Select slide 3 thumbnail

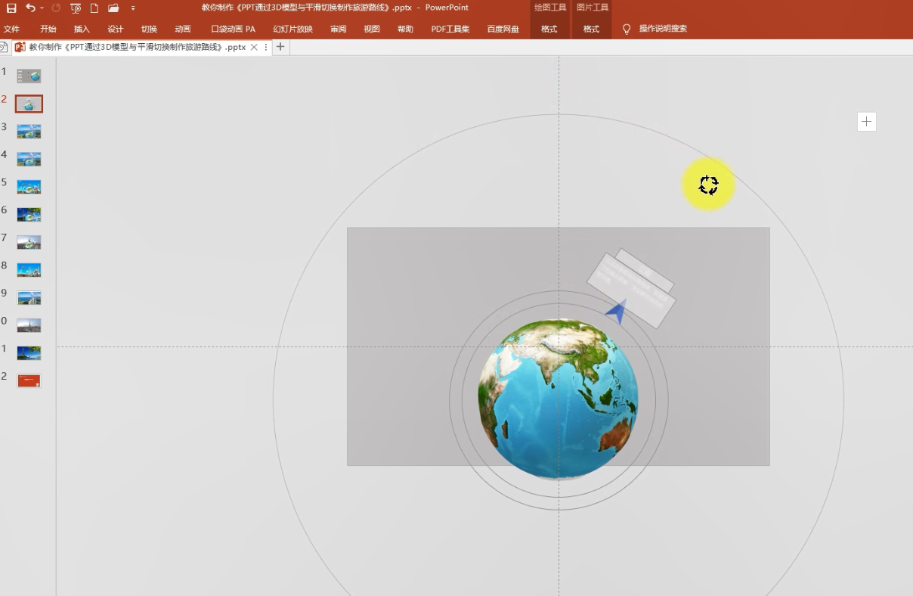coord(29,131)
